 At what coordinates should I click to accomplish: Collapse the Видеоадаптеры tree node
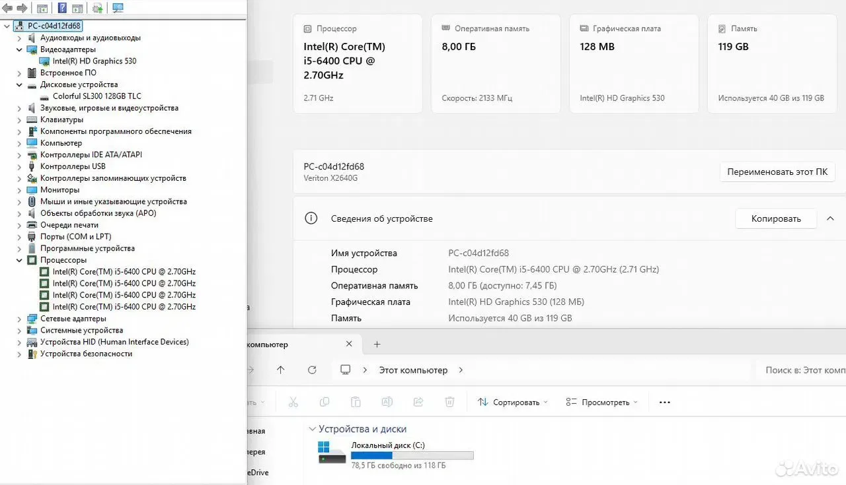coord(20,49)
